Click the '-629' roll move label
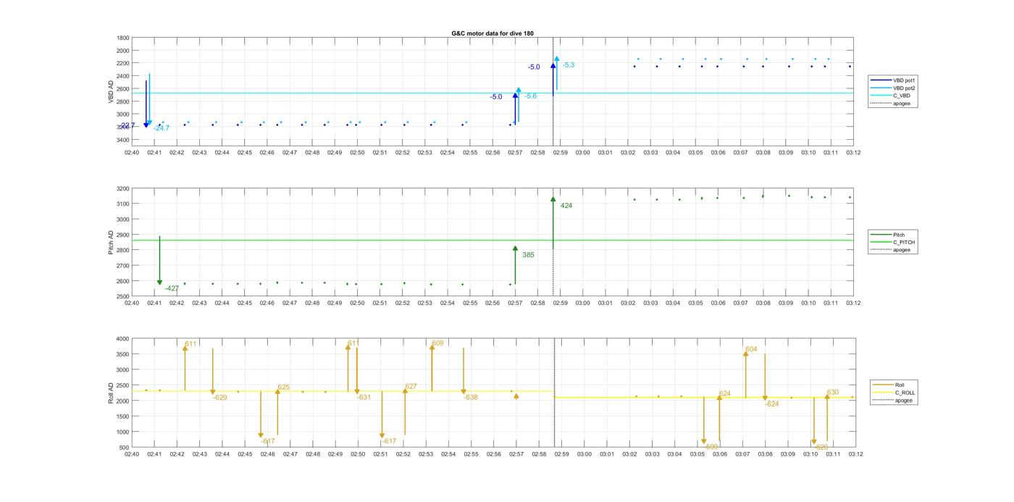1014x502 pixels. click(220, 397)
